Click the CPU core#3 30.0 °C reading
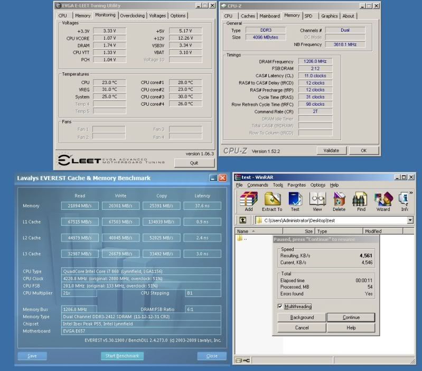Image resolution: width=422 pixels, height=371 pixels. [185, 97]
